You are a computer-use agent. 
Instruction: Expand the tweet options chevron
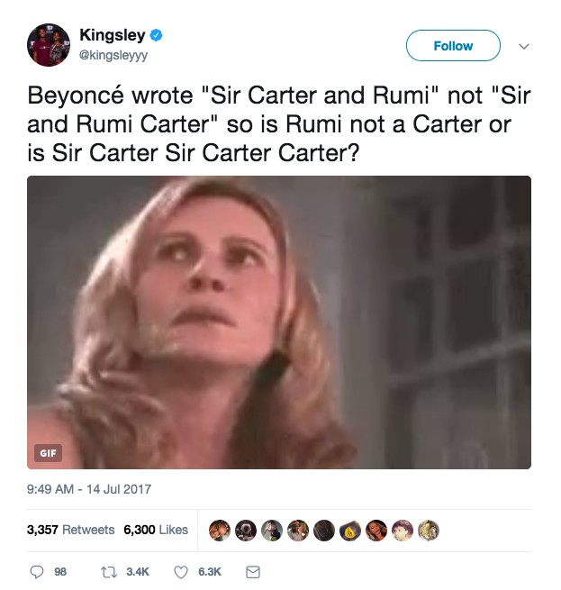[x=524, y=46]
